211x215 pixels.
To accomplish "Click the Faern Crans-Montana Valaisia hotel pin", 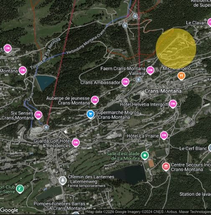I will tap(150, 70).
